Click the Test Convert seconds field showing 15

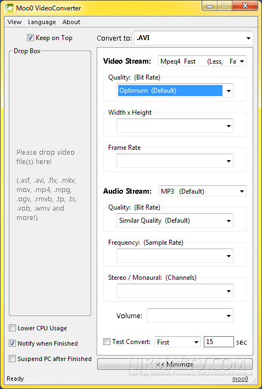pos(219,342)
